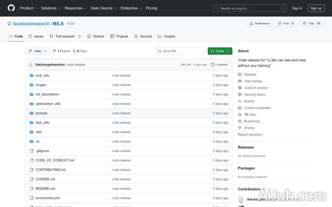Screen dimensions: 332x207
Task: Open the Tags list
Action: (x=80, y=51)
